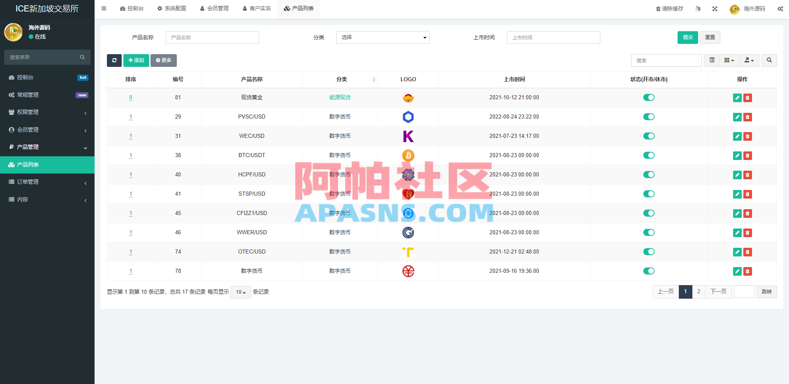Switch to the 客户实名 tab
The width and height of the screenshot is (789, 384).
pyautogui.click(x=257, y=8)
